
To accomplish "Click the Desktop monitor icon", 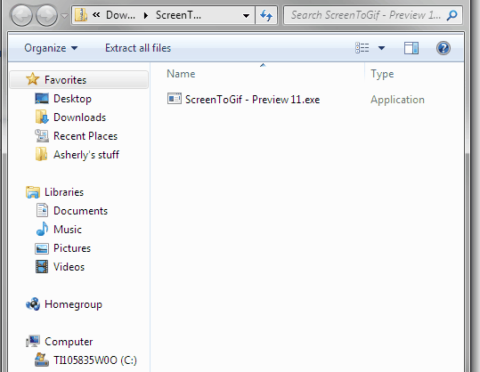I will (42, 99).
